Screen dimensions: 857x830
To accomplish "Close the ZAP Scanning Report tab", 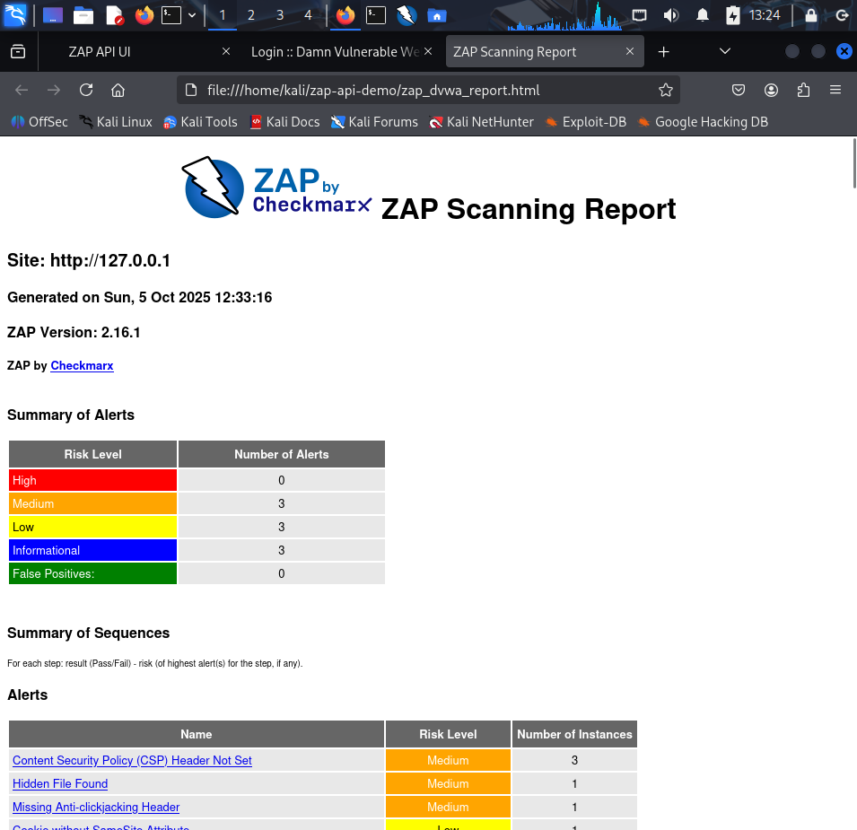I will point(630,51).
